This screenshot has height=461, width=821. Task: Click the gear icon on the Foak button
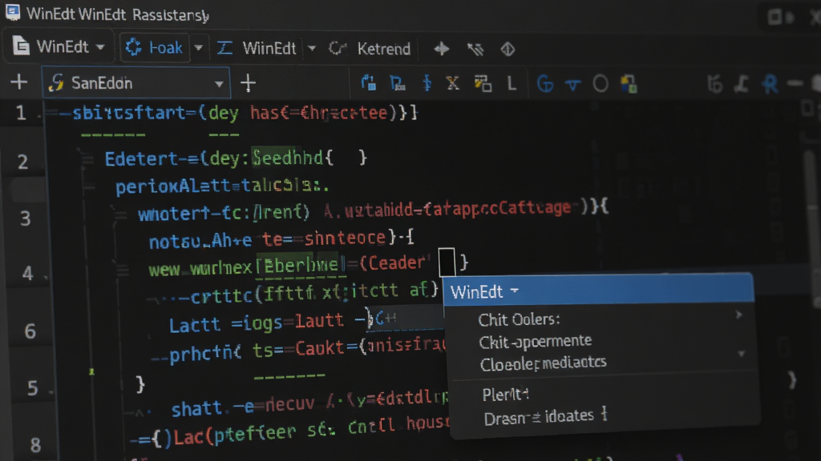click(134, 47)
